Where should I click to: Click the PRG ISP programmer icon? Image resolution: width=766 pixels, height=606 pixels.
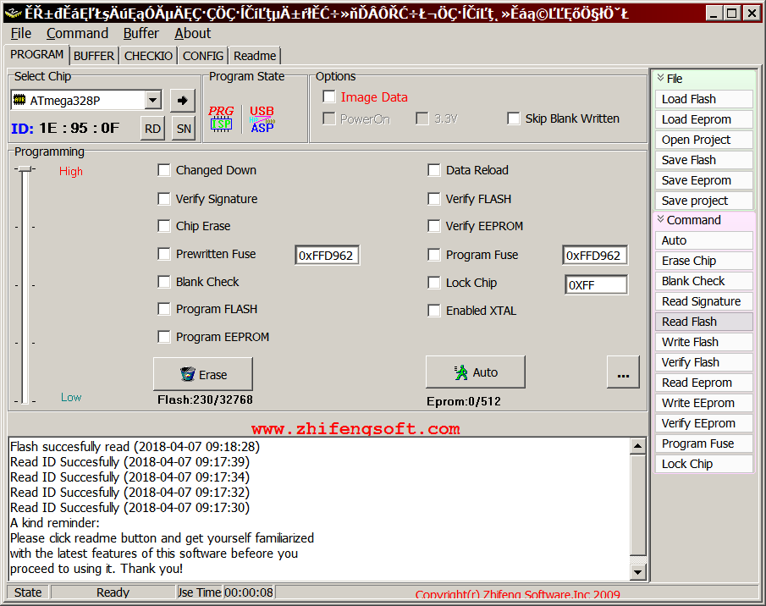coord(221,118)
